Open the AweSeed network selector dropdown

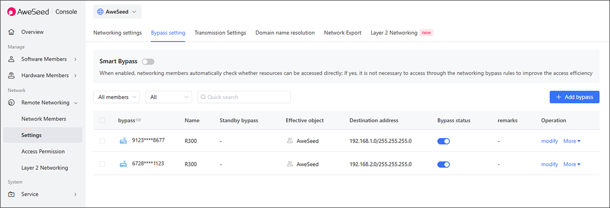[x=117, y=11]
